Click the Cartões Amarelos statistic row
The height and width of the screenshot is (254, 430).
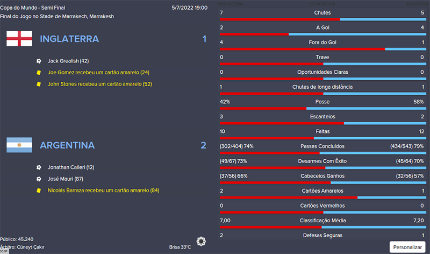(322, 191)
